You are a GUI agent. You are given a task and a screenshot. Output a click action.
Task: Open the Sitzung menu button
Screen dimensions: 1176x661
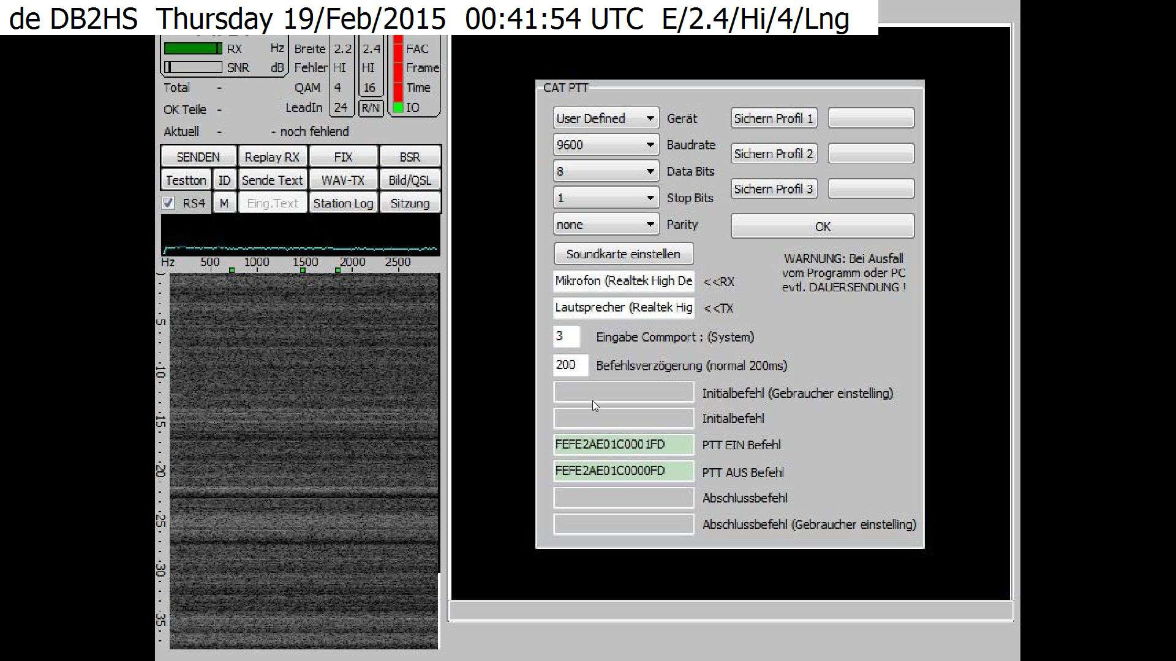tap(410, 203)
